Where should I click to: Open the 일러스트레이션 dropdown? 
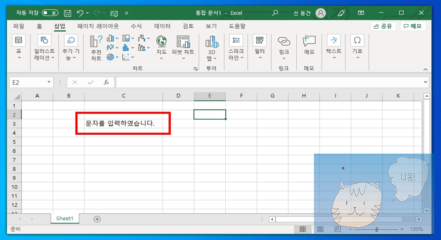tap(45, 47)
